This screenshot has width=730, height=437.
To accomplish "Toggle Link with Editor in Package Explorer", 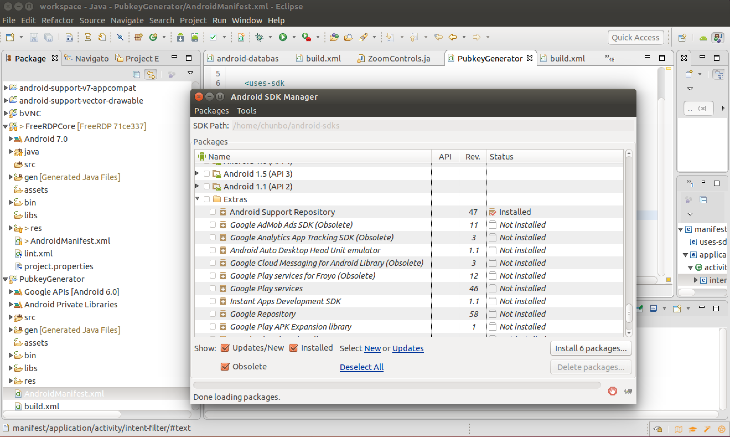I will [150, 74].
